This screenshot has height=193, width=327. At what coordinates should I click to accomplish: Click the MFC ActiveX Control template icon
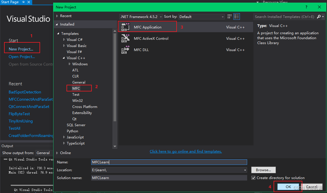tap(125, 38)
